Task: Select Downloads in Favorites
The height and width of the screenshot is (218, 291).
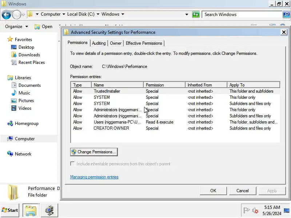Action: pos(29,55)
